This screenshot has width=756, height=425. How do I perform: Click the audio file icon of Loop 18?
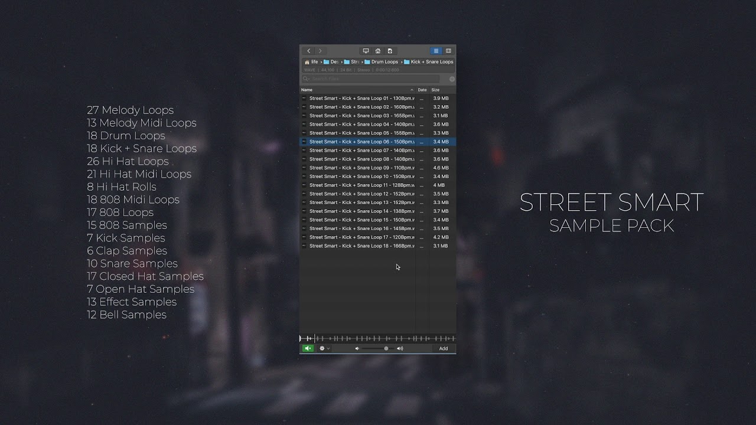[304, 246]
